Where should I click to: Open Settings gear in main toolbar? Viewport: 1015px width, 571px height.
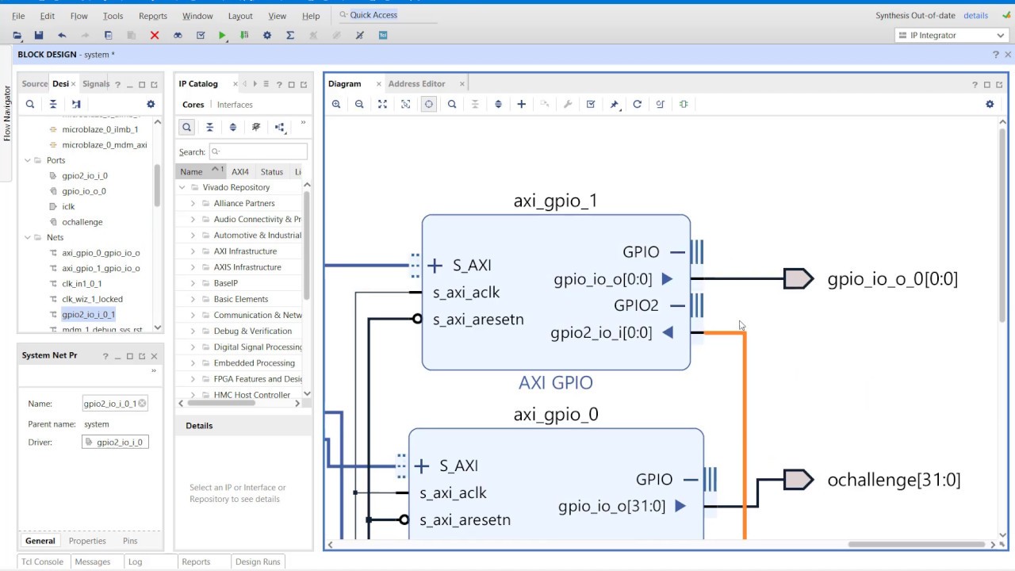pos(267,36)
